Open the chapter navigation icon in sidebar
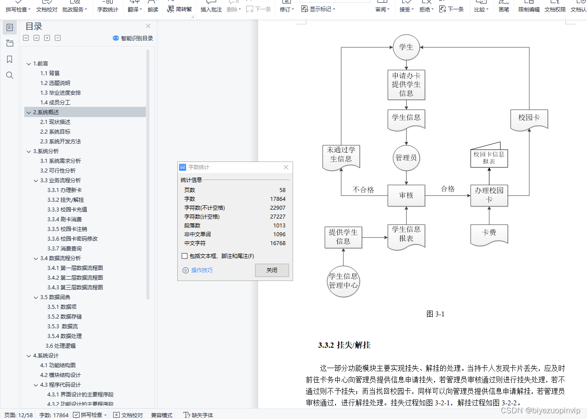Screen dimensions: 587x419 click(x=10, y=43)
